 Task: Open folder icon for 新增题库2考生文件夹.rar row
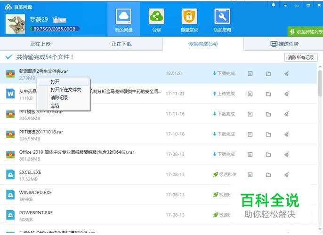coord(268,74)
